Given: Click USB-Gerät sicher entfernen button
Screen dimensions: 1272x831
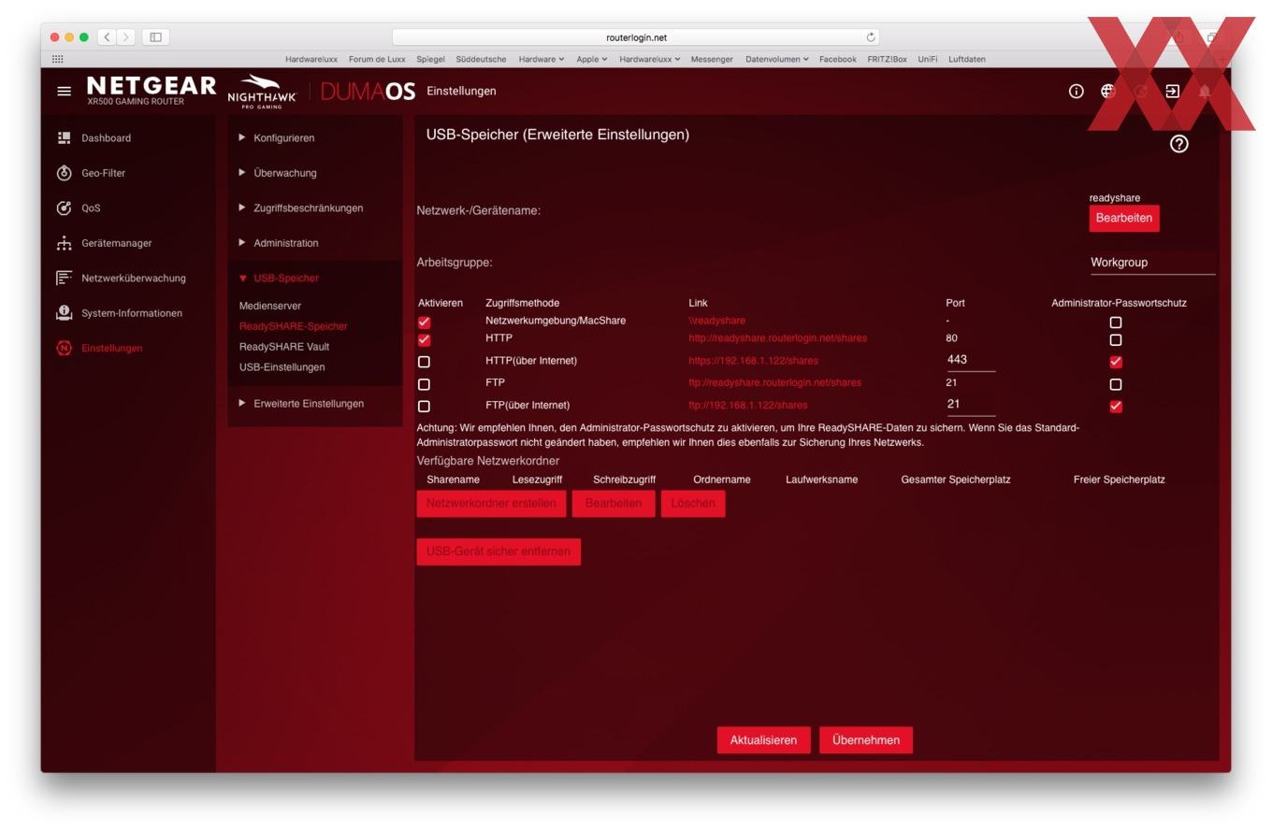Looking at the screenshot, I should (499, 552).
